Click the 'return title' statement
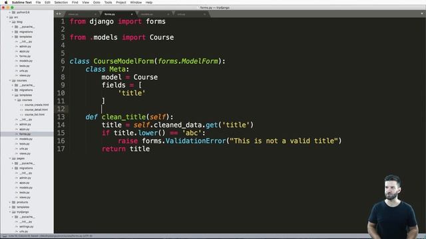426x239 pixels. [126, 149]
